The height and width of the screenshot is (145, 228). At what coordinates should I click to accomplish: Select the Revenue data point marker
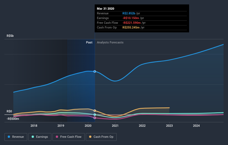95,71
